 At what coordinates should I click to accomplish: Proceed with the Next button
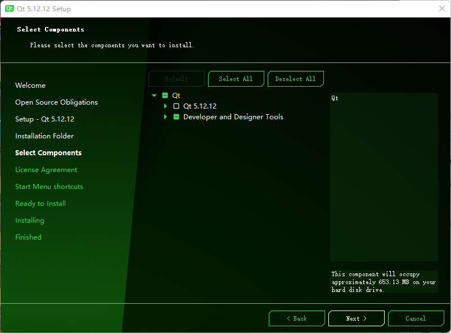click(x=356, y=318)
